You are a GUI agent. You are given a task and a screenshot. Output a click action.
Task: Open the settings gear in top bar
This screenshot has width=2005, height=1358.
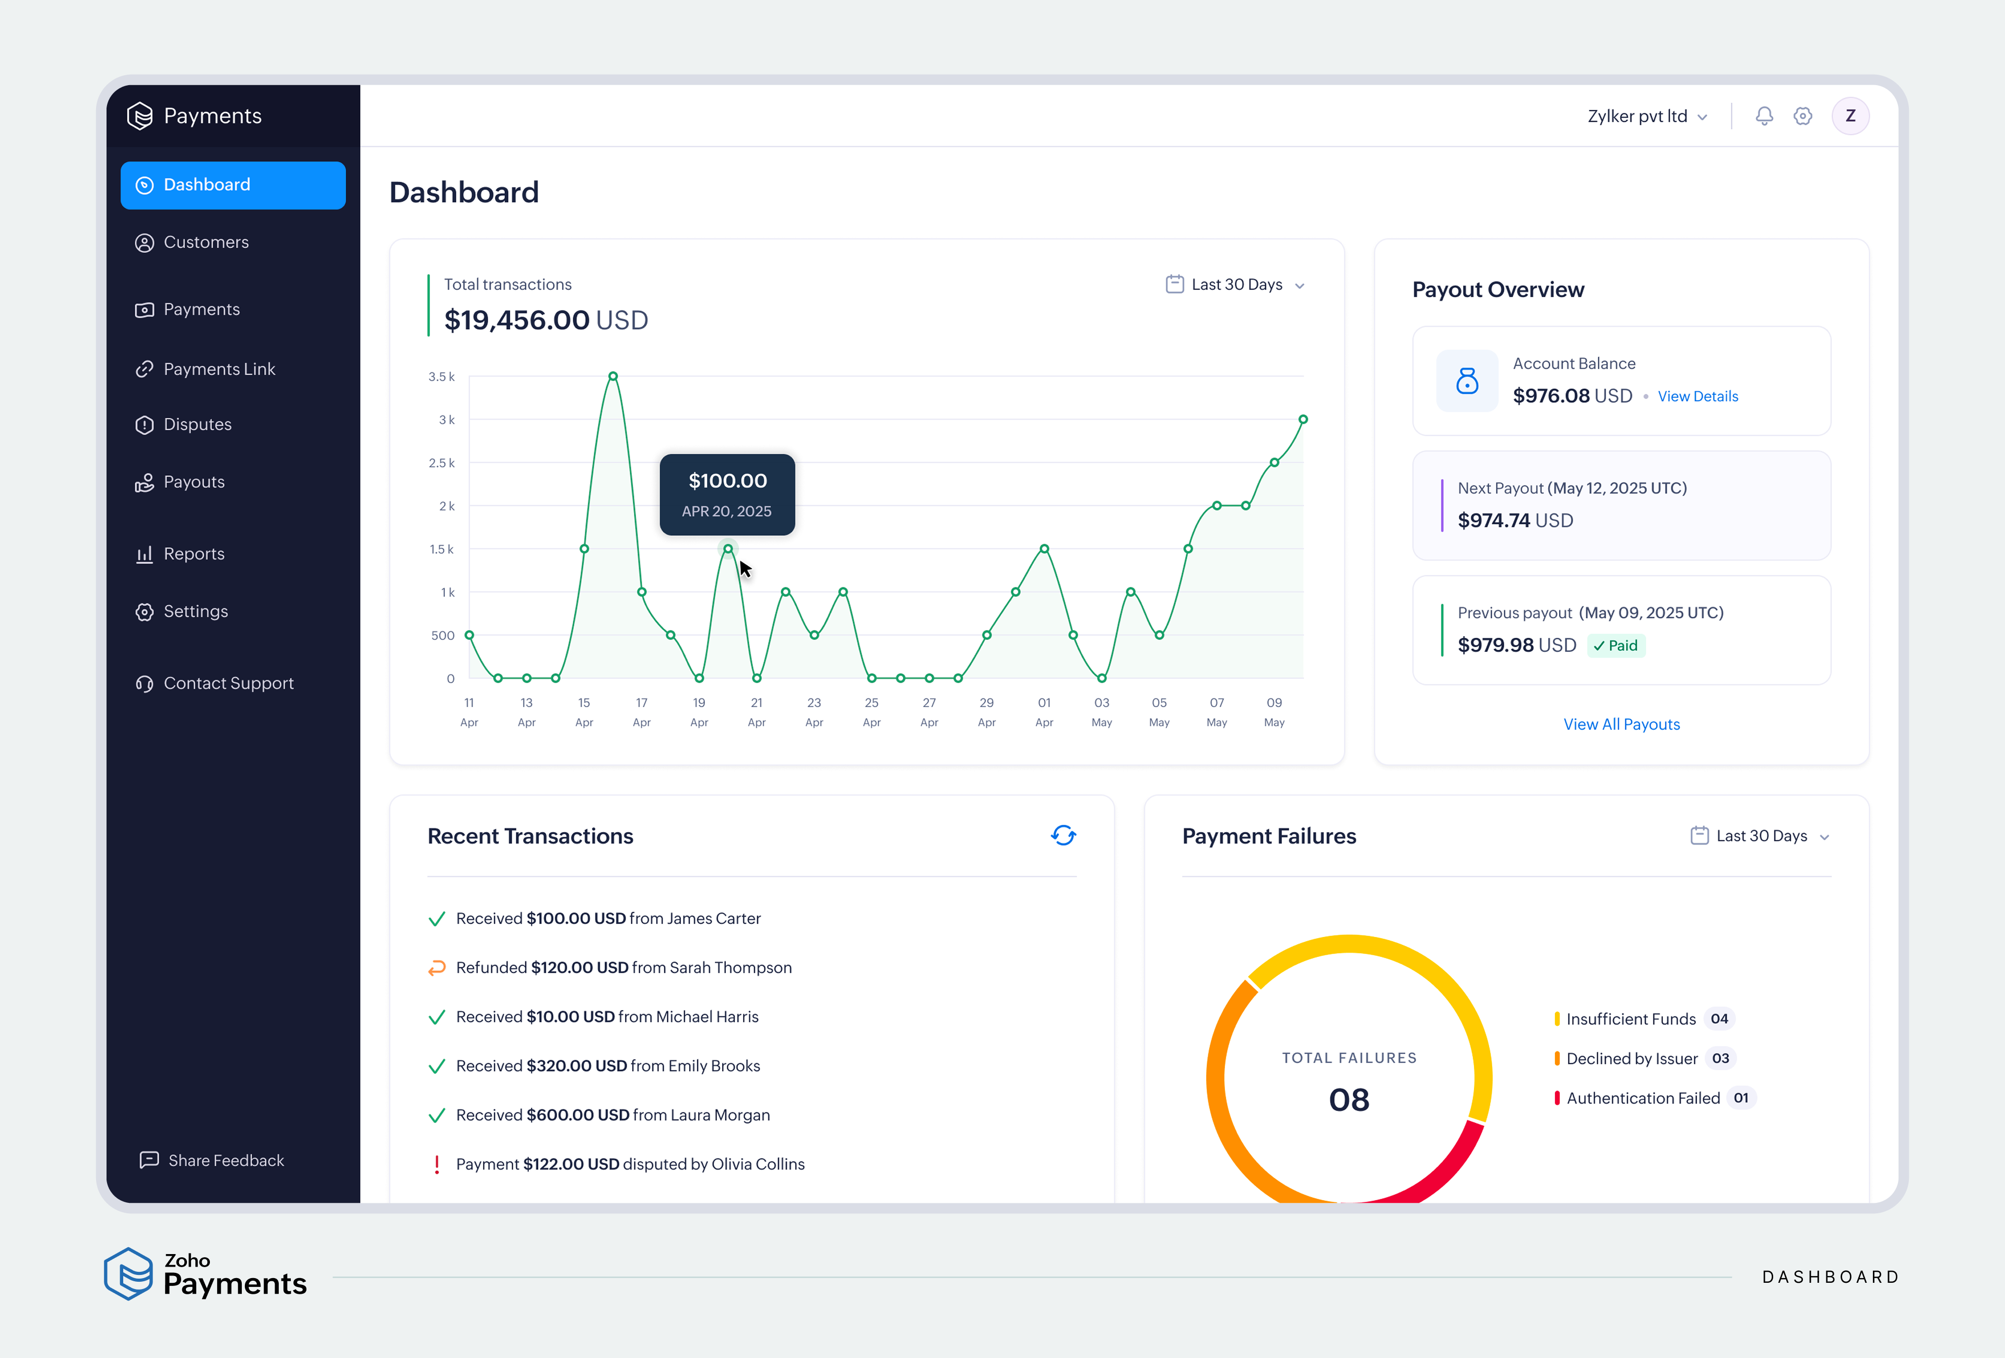tap(1802, 115)
